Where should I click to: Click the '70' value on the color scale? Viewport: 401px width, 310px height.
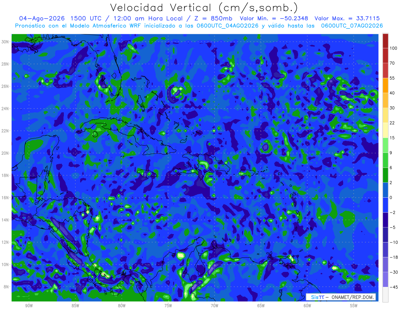392,63
